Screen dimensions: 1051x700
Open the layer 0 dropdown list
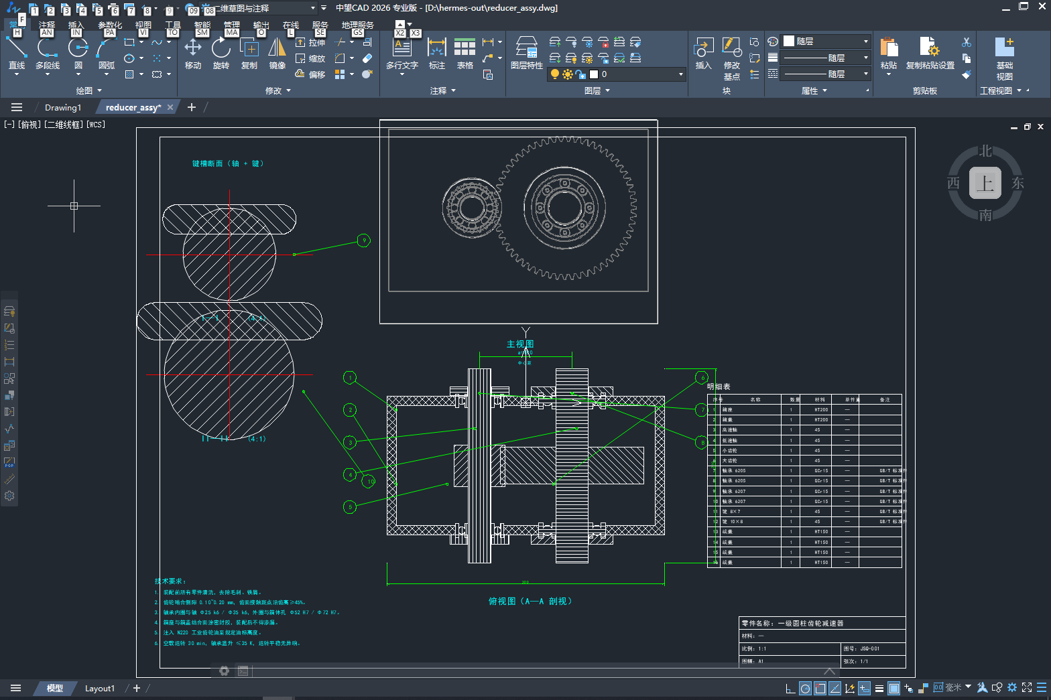pyautogui.click(x=681, y=74)
